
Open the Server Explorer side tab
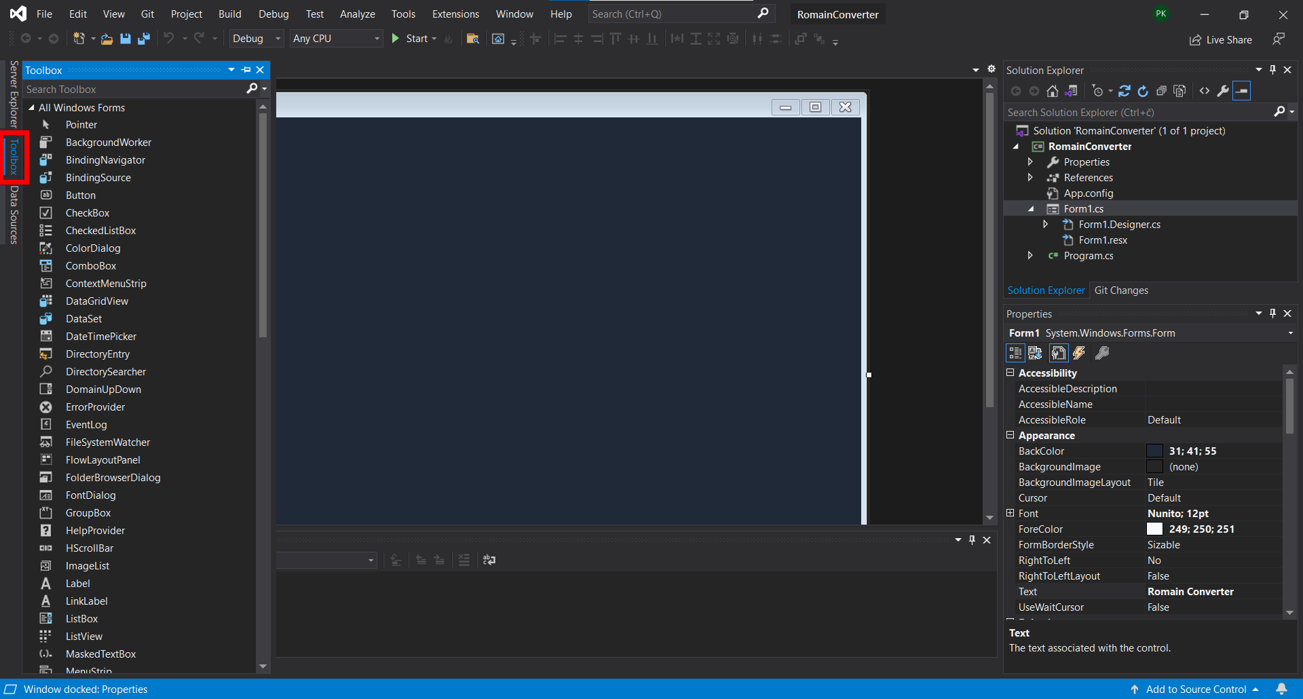click(13, 94)
